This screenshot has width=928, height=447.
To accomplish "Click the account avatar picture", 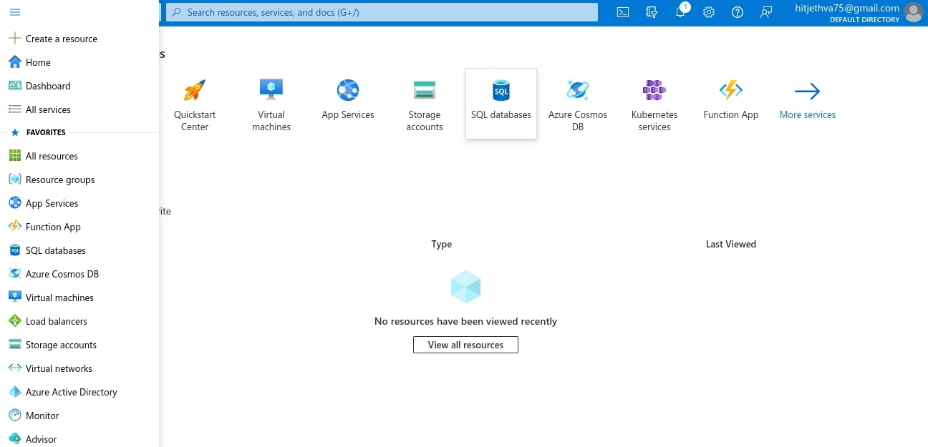I will tap(913, 13).
